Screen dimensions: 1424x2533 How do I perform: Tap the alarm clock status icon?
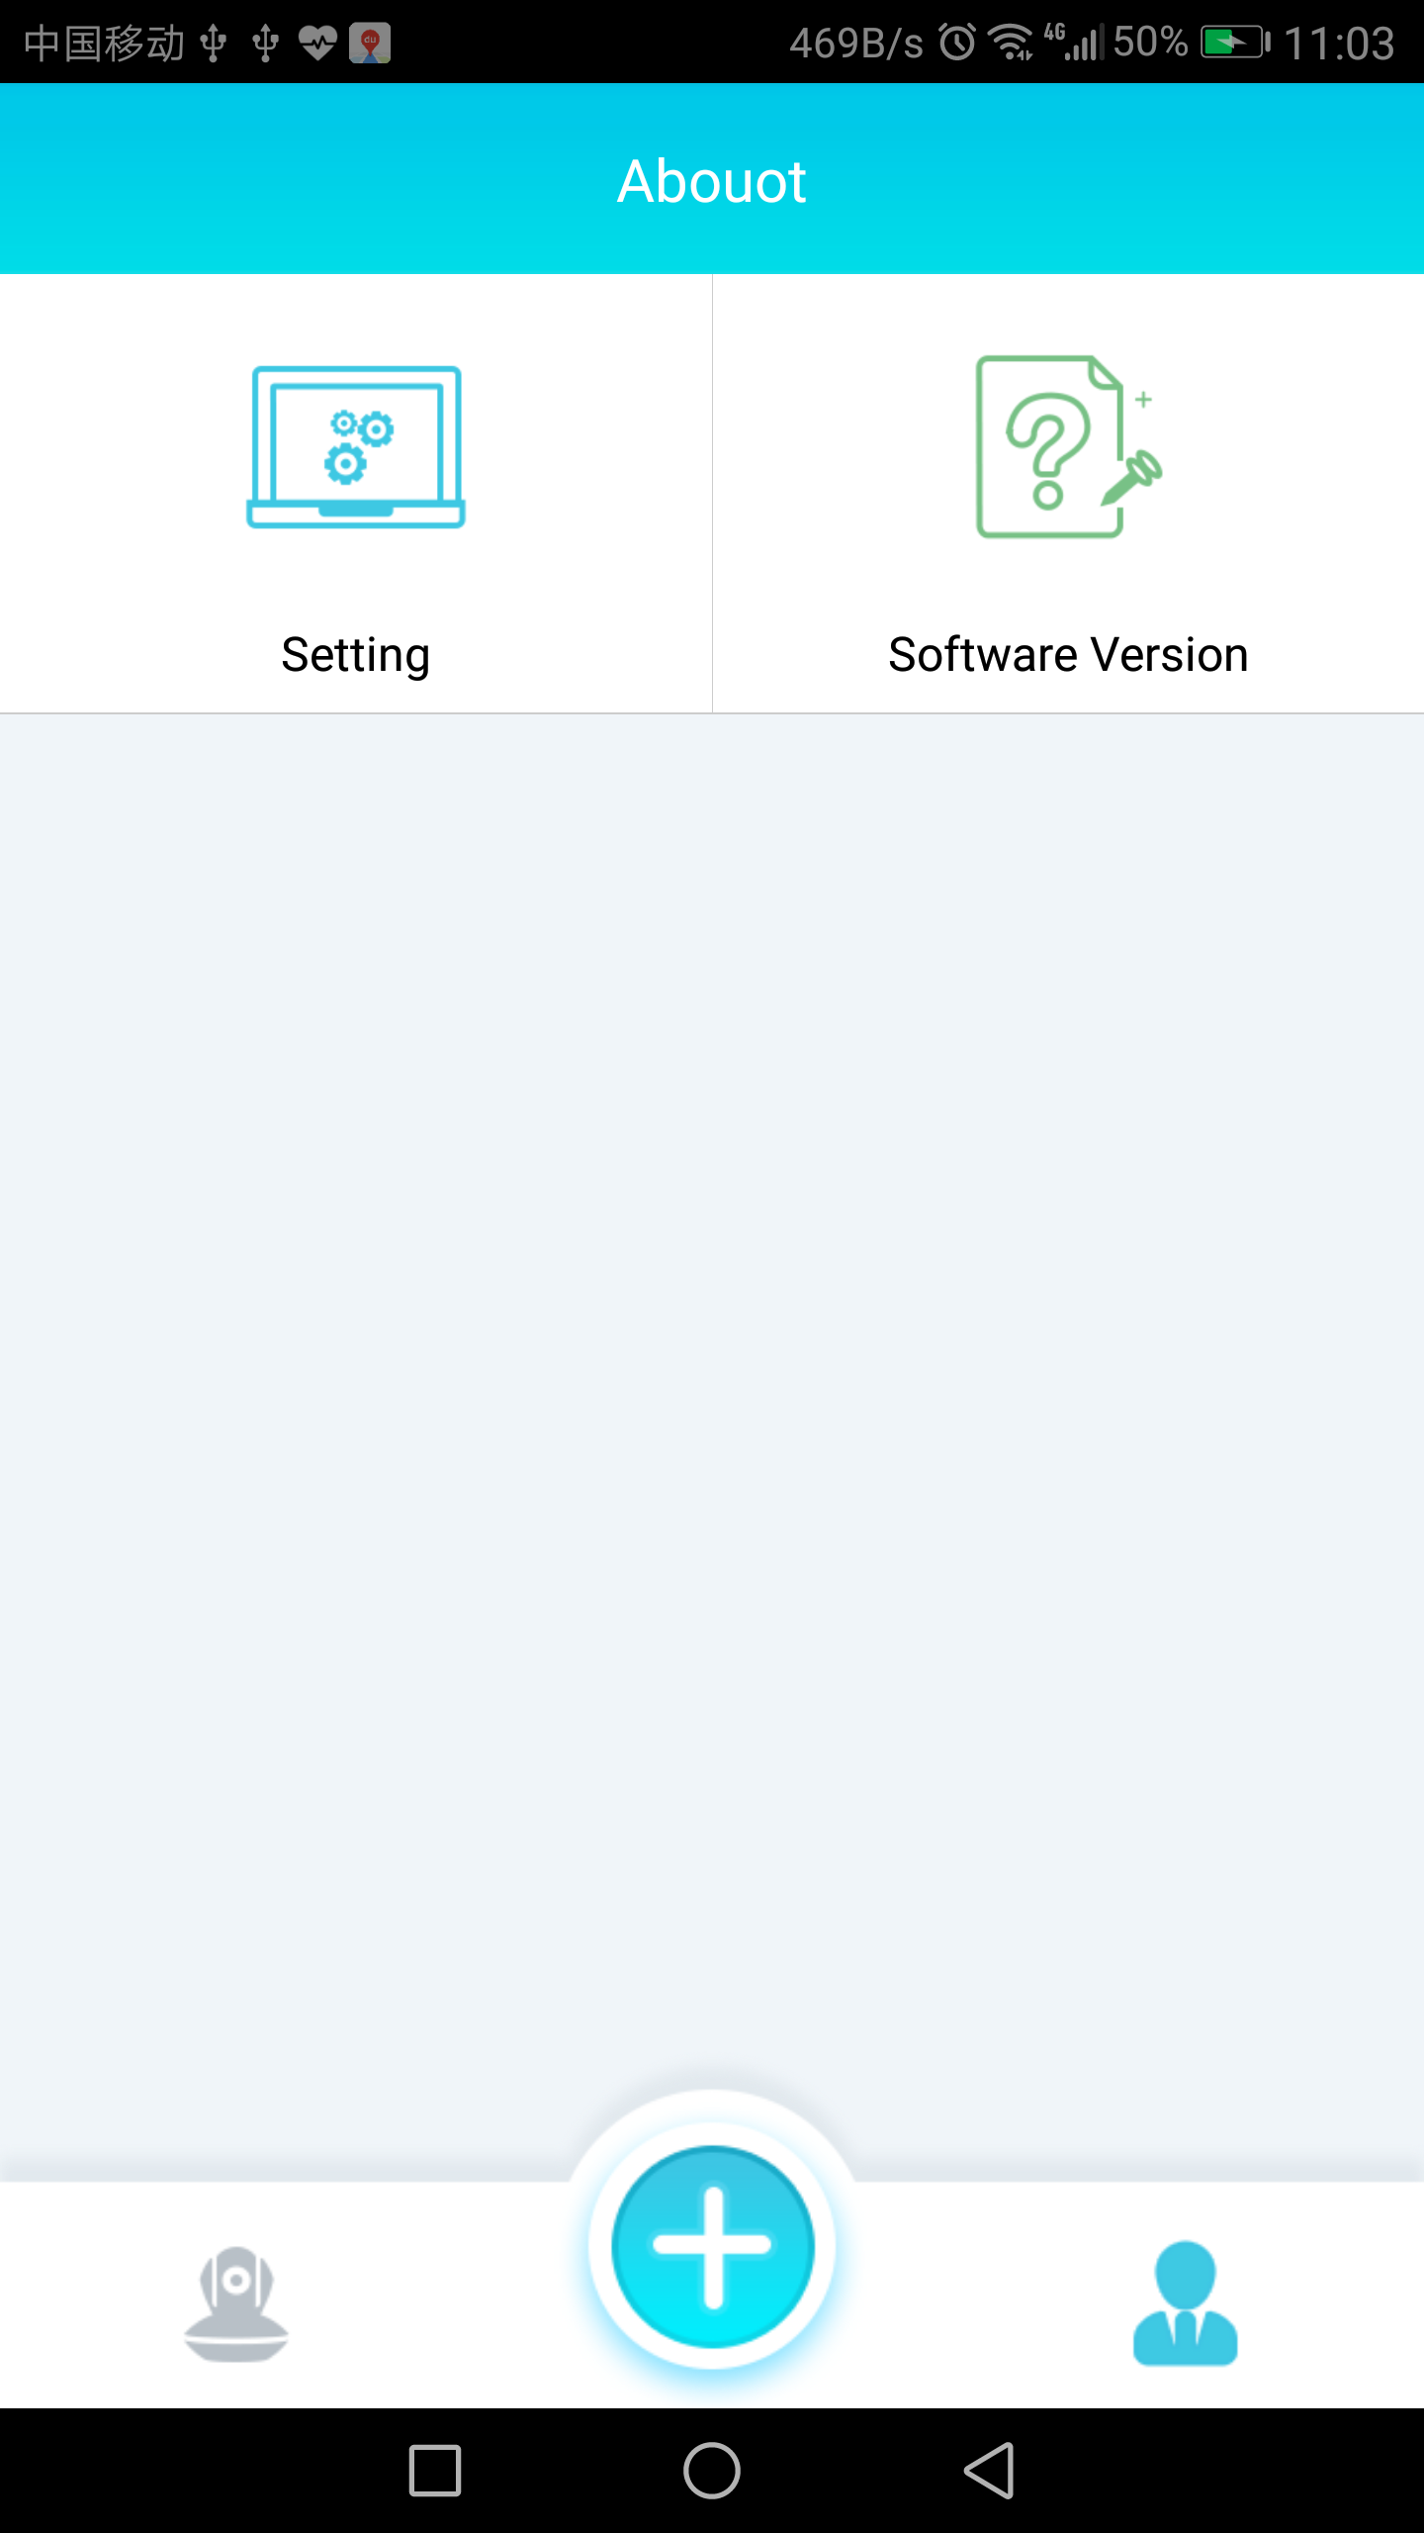[x=956, y=43]
